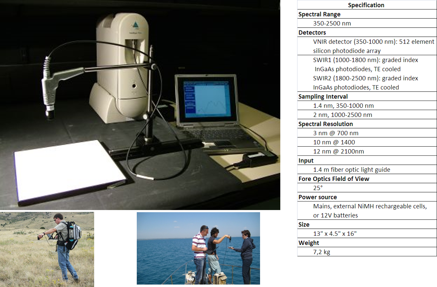Select the Fore Optics Field of View heading
The height and width of the screenshot is (287, 437).
click(334, 179)
